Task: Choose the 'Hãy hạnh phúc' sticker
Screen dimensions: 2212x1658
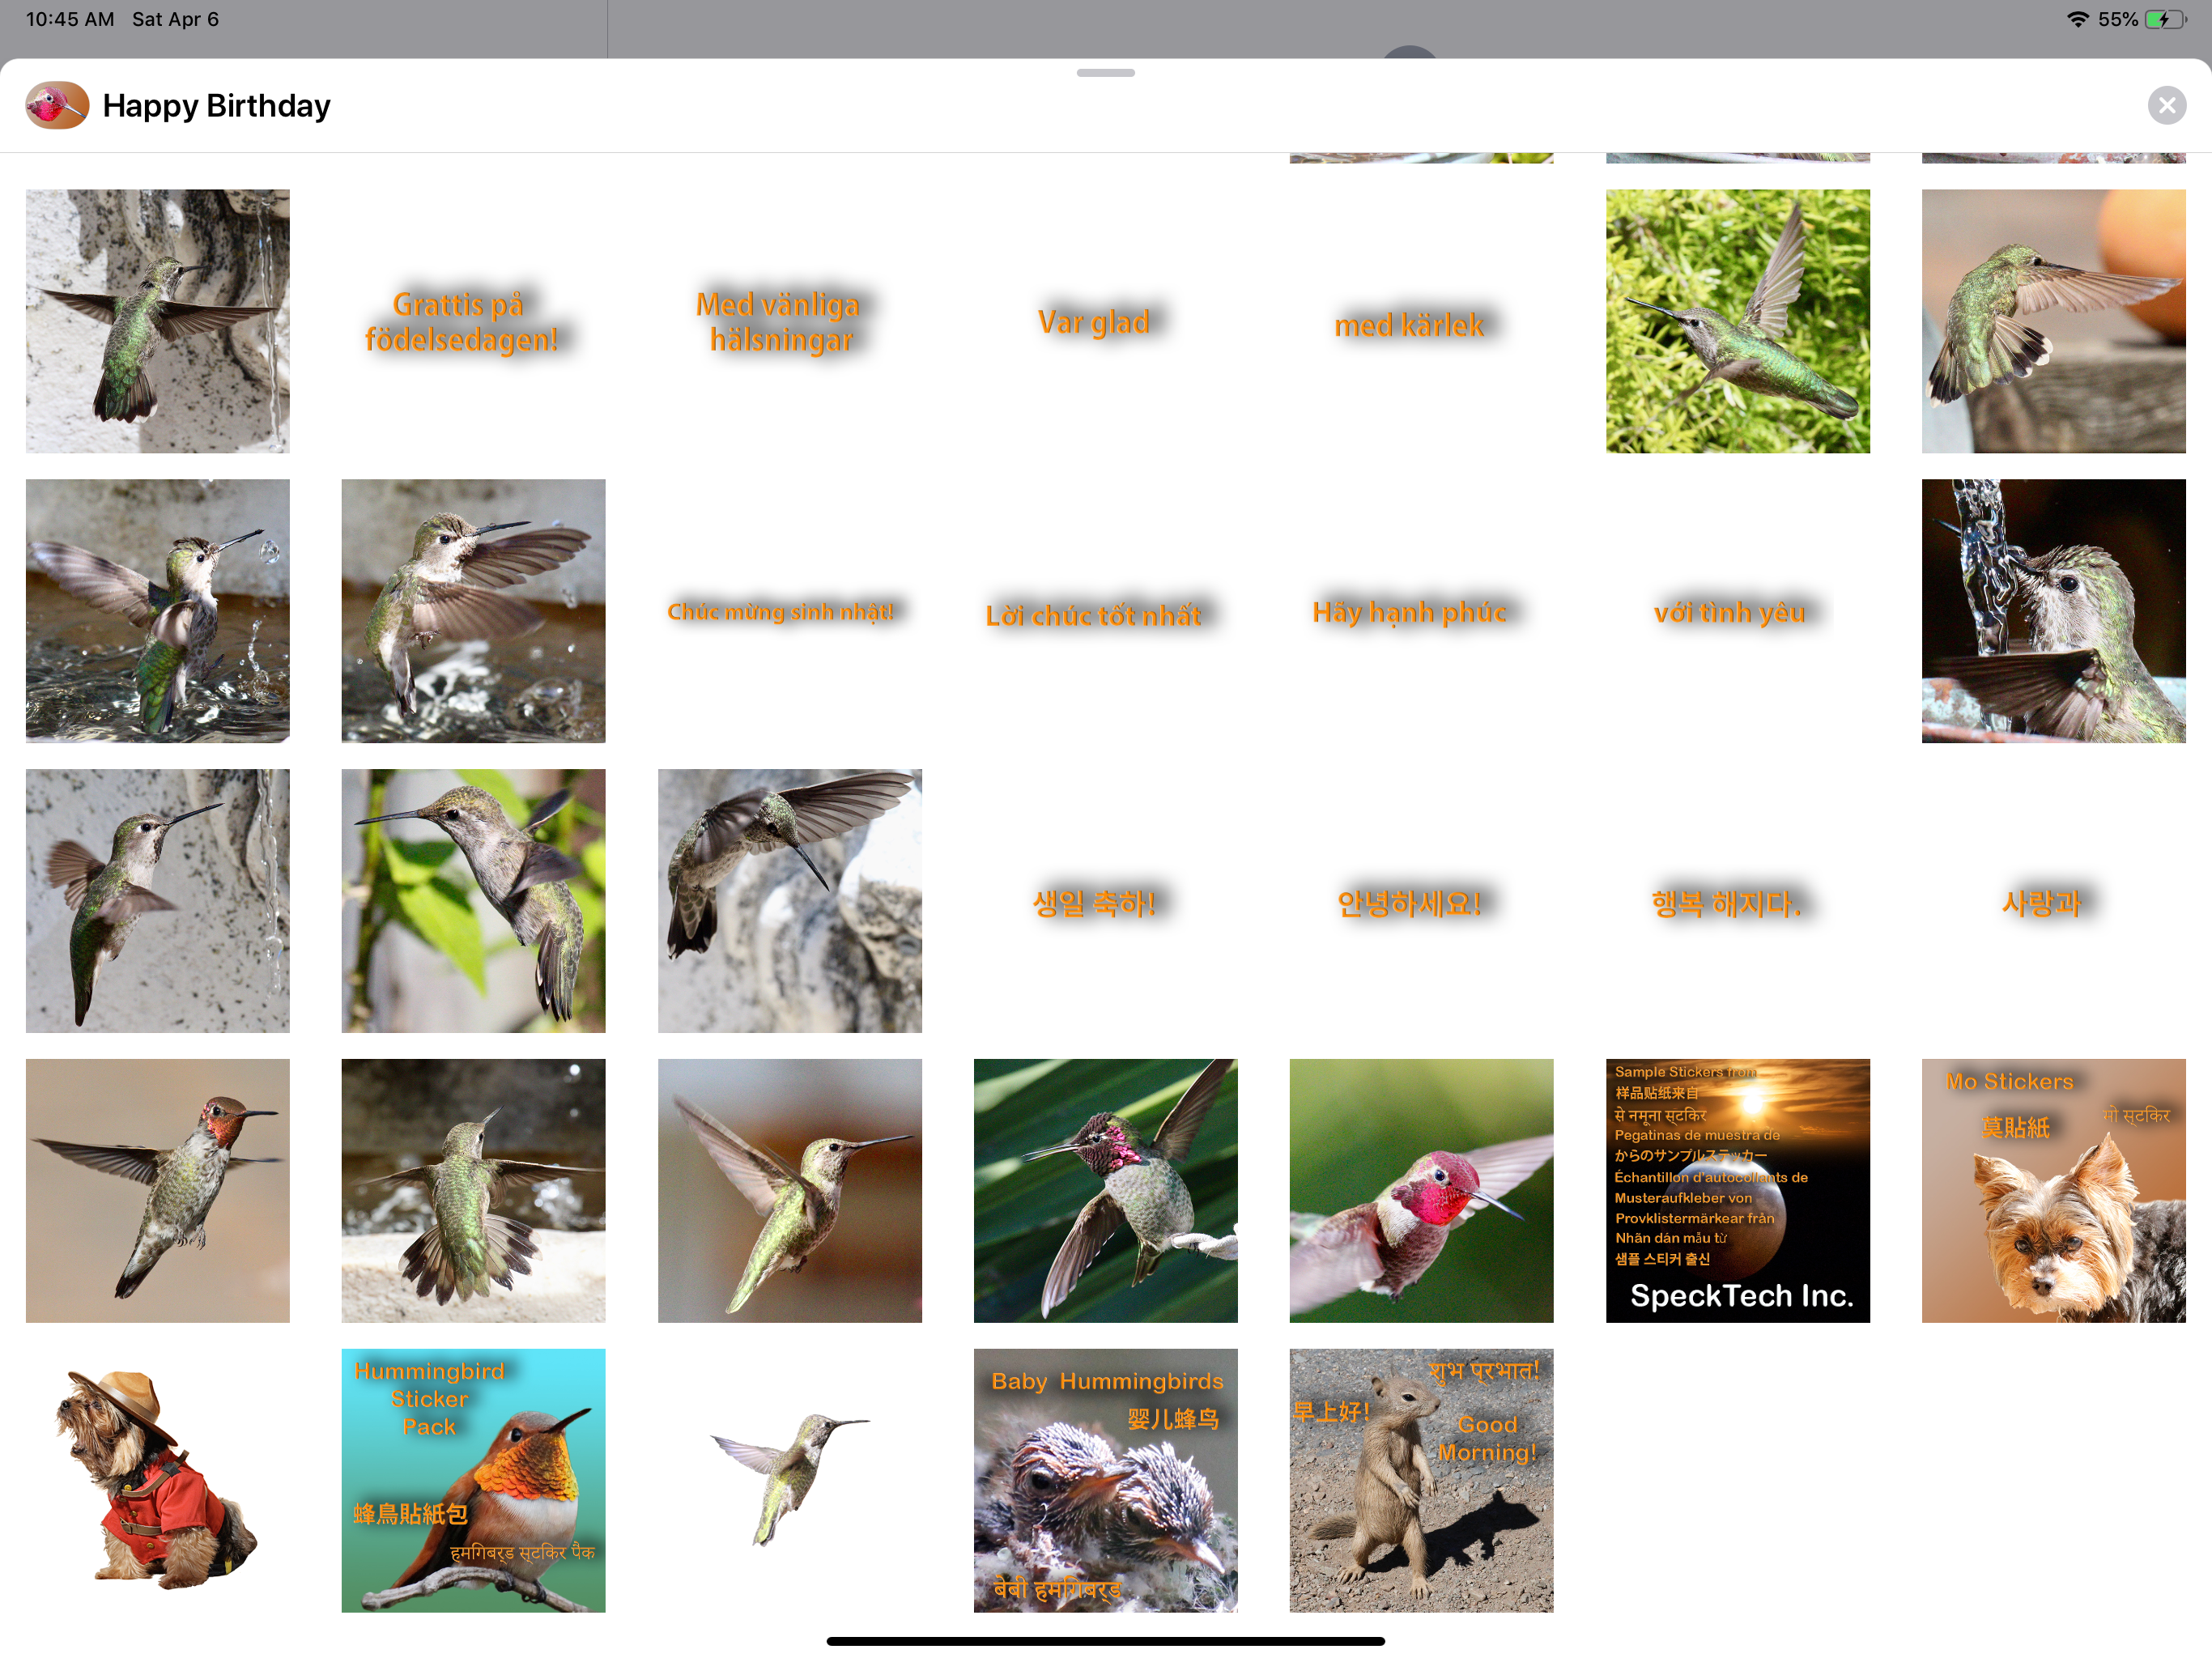Action: click(x=1409, y=612)
